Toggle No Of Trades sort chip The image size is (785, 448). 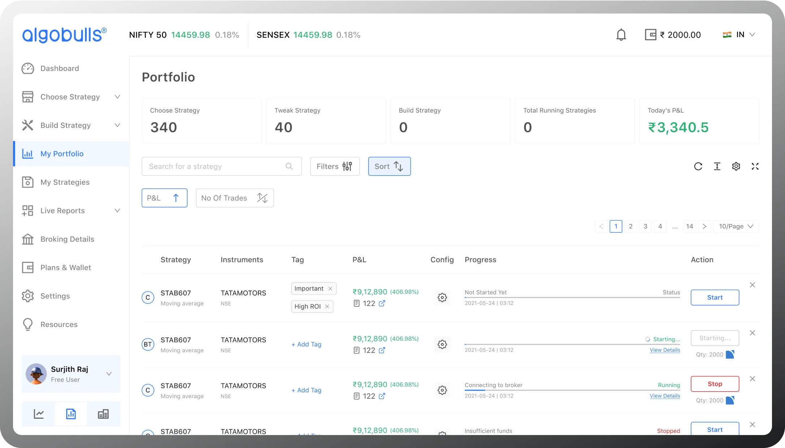(x=235, y=198)
